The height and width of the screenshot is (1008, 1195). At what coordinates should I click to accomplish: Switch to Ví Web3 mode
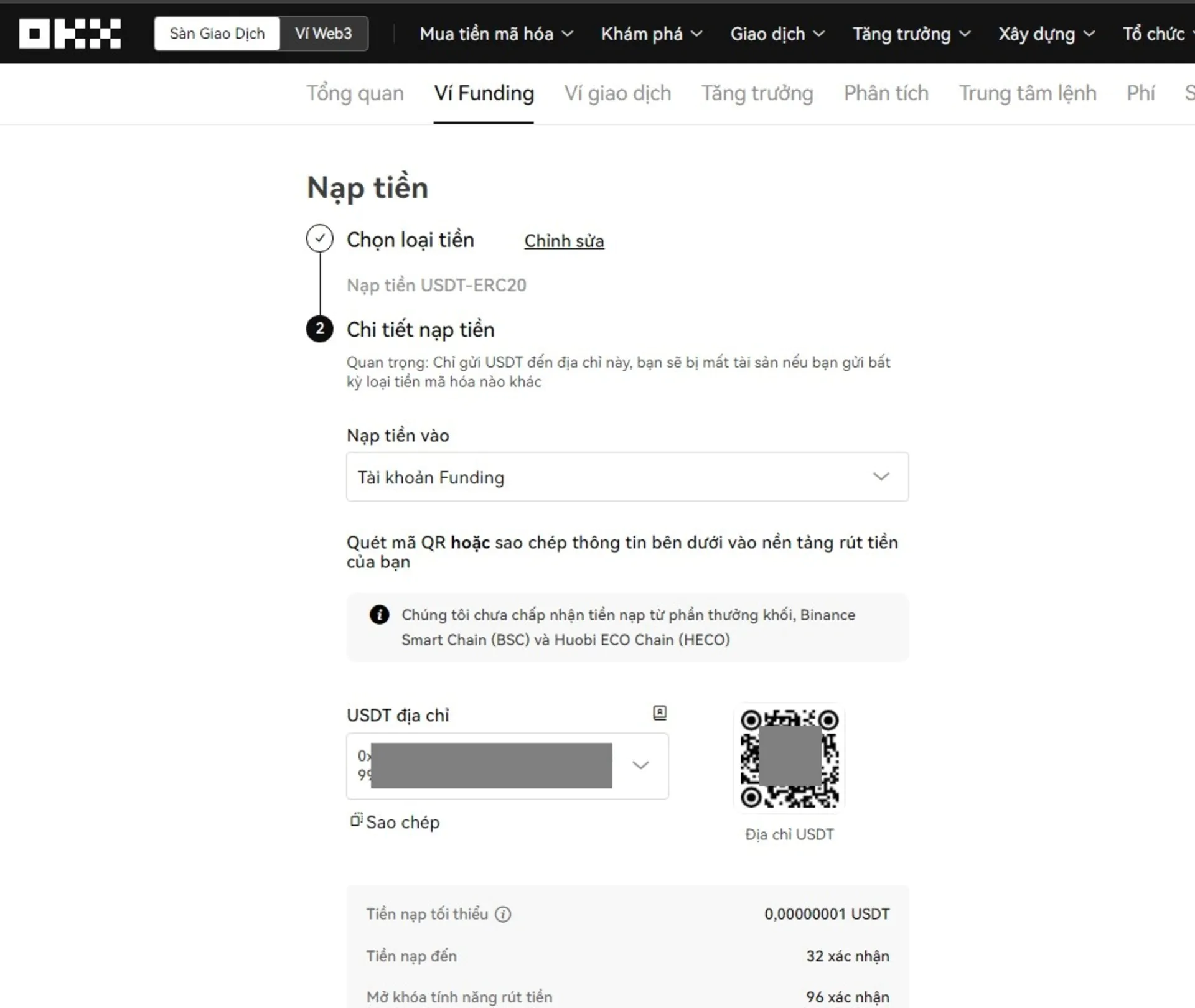click(324, 34)
